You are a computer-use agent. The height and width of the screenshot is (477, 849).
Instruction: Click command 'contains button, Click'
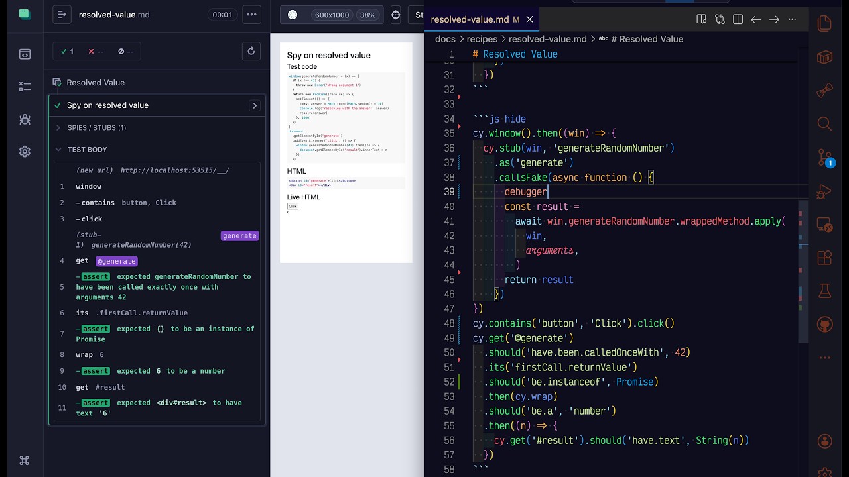[x=157, y=203]
